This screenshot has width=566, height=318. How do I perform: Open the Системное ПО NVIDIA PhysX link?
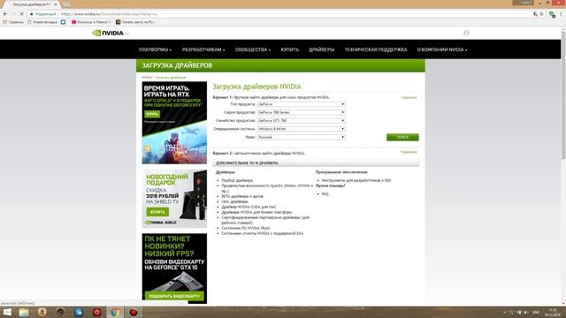(x=246, y=228)
